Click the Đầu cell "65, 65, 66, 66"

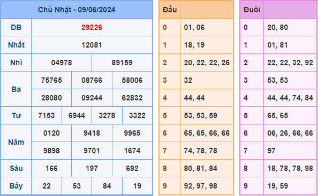(x=207, y=133)
